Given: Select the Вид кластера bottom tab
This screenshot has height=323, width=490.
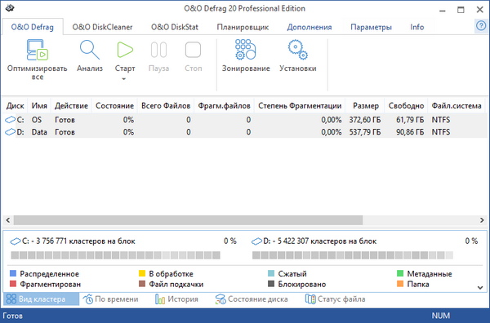Looking at the screenshot, I should pos(42,299).
